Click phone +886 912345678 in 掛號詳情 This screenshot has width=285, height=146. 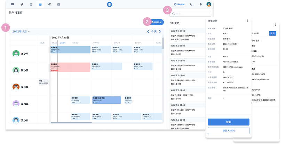coord(230,62)
